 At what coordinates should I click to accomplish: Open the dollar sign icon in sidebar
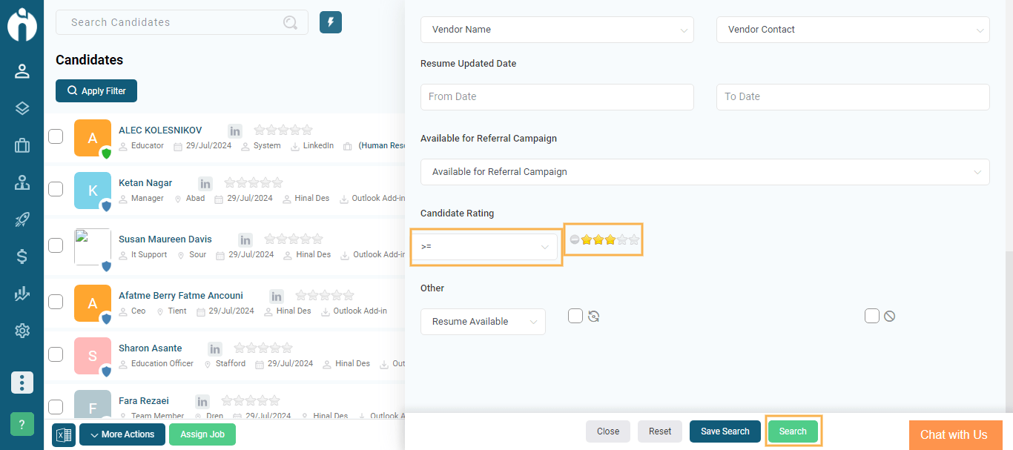coord(22,257)
